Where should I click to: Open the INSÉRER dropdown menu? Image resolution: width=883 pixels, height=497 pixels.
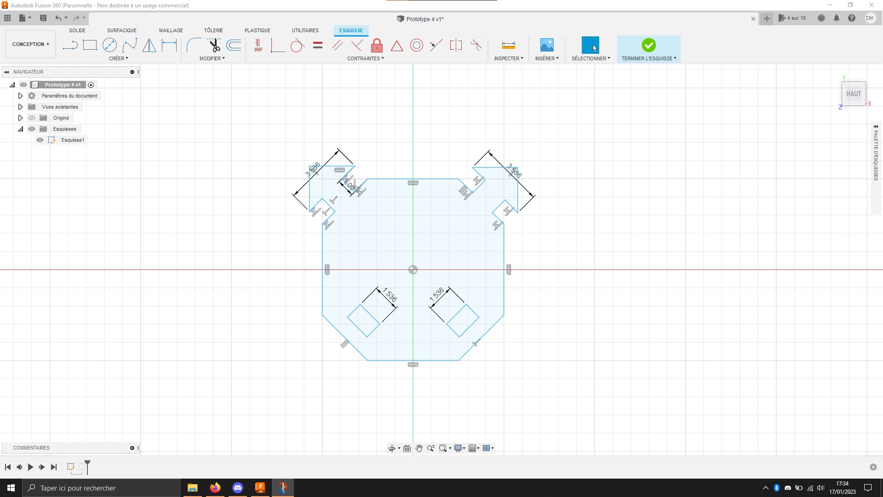pos(547,58)
